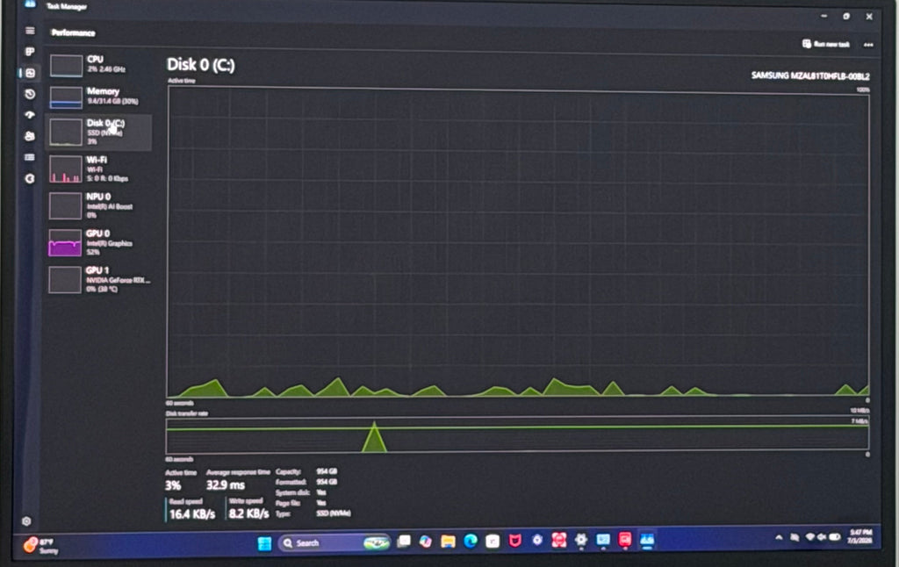This screenshot has width=899, height=567.
Task: Click the 16.4 KB/s read speed value
Action: coord(192,513)
